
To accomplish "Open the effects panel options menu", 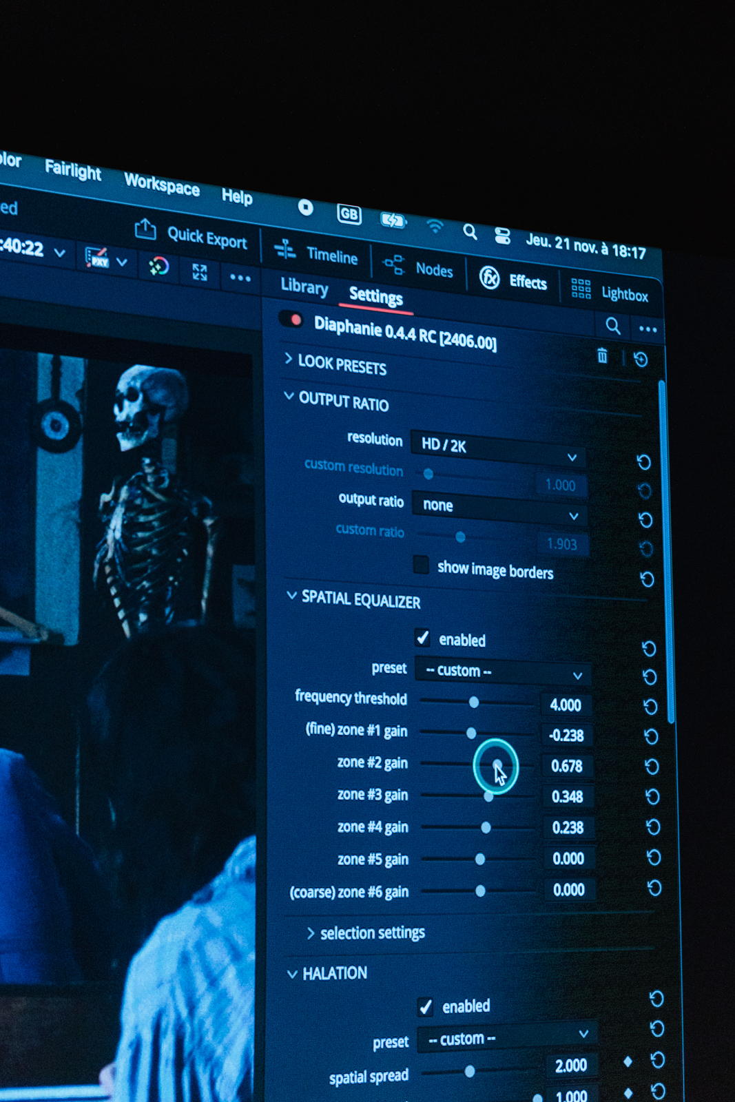I will click(648, 329).
